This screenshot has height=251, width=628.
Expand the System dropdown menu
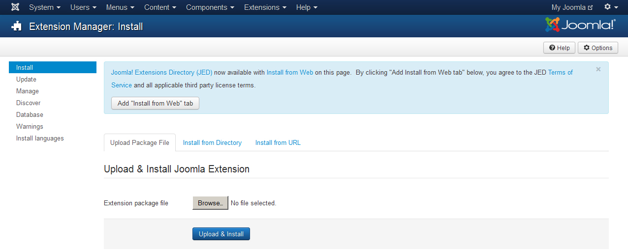click(x=45, y=7)
